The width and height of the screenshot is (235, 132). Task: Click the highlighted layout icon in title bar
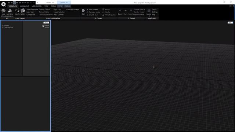14,3
